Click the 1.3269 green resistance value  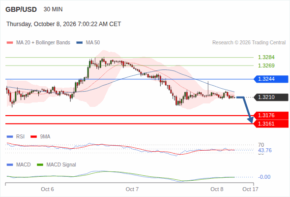266,66
